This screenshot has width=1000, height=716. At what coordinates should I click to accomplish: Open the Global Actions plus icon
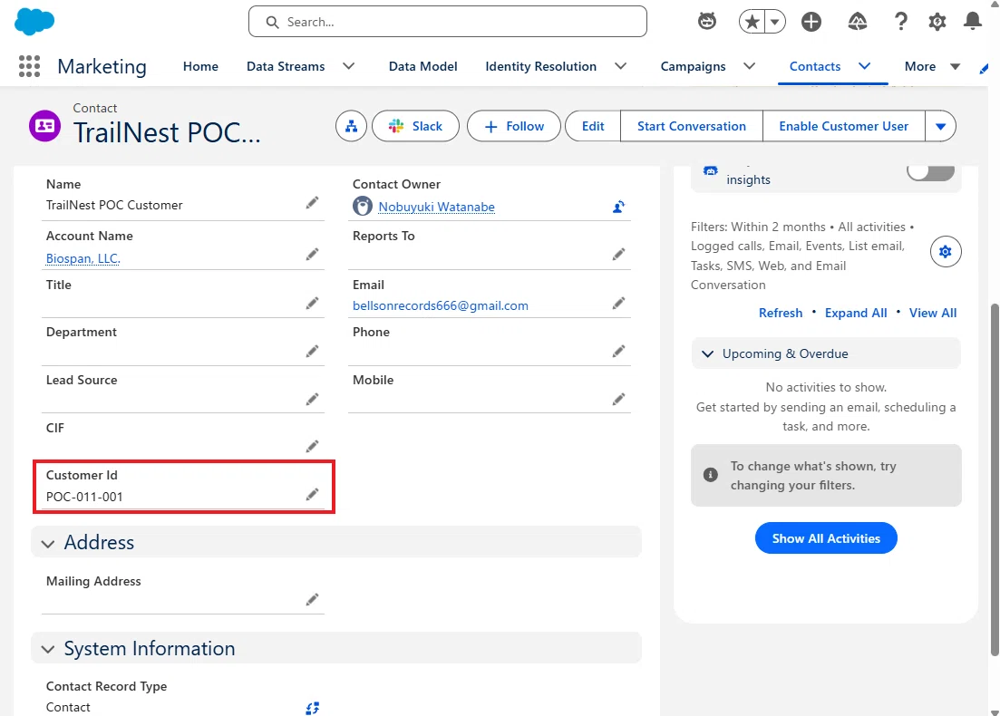click(x=811, y=22)
